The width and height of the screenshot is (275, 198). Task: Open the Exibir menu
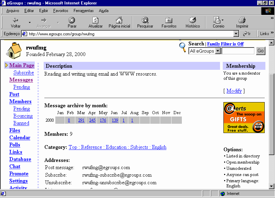pyautogui.click(x=44, y=11)
